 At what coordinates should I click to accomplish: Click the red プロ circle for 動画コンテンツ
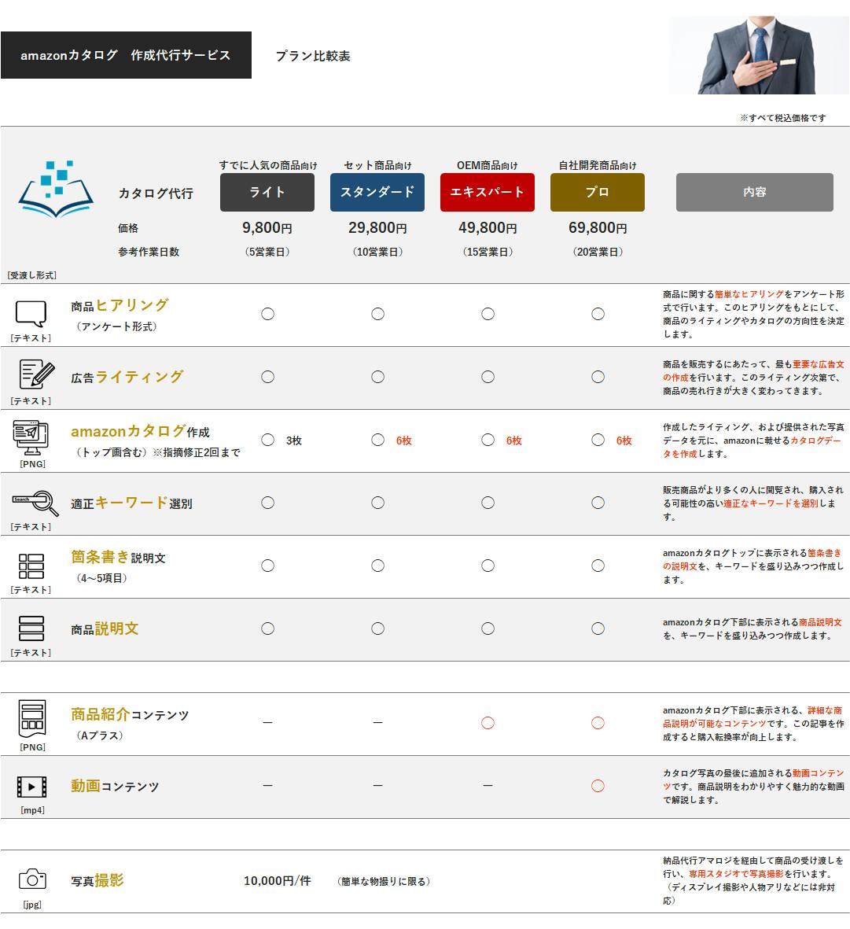coord(598,786)
